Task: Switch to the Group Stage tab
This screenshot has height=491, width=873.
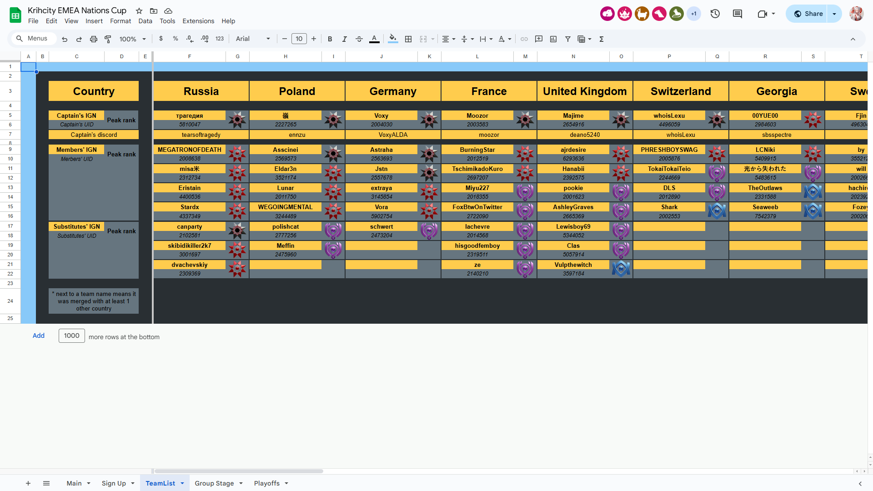Action: coord(214,483)
